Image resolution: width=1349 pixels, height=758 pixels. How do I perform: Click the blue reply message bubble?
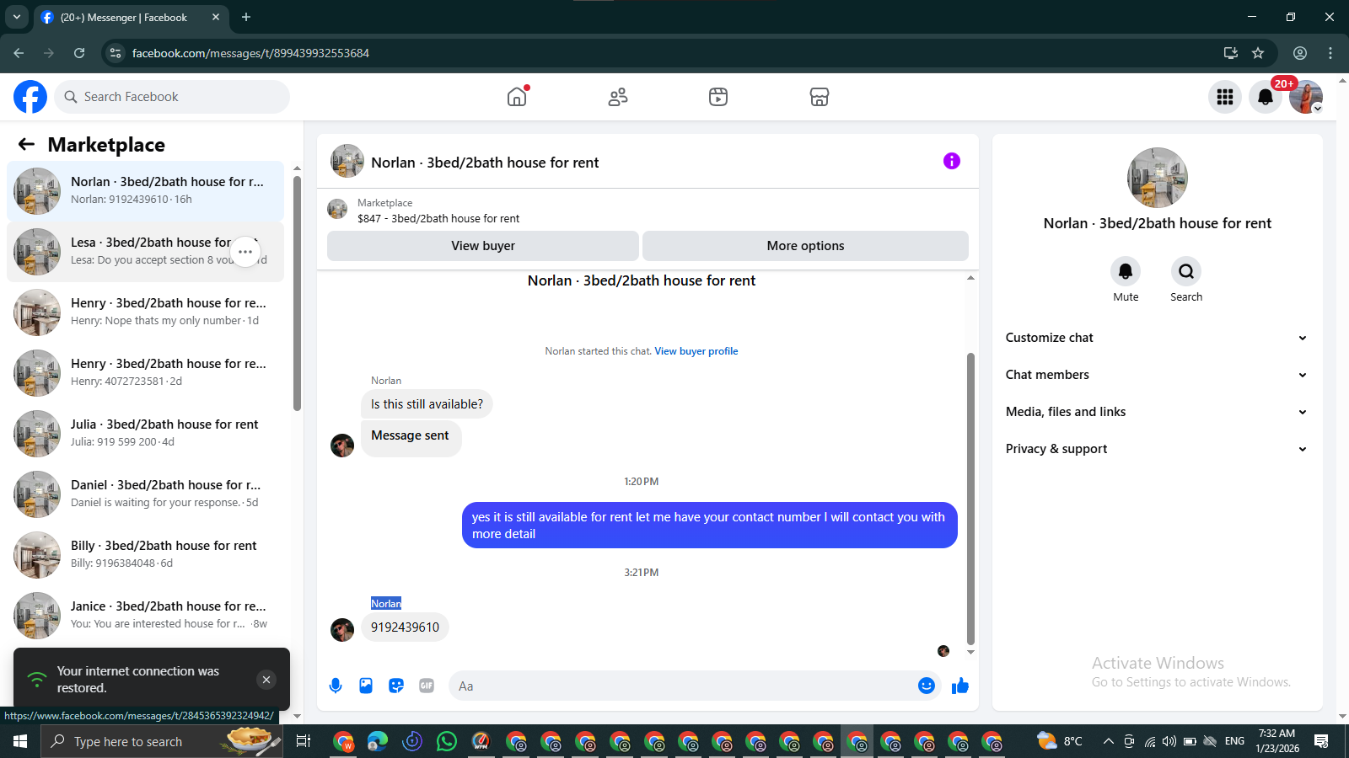[710, 526]
